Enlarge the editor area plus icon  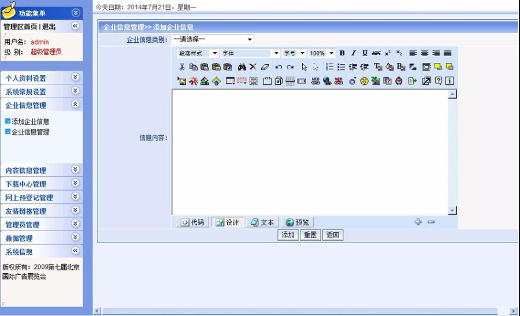418,222
